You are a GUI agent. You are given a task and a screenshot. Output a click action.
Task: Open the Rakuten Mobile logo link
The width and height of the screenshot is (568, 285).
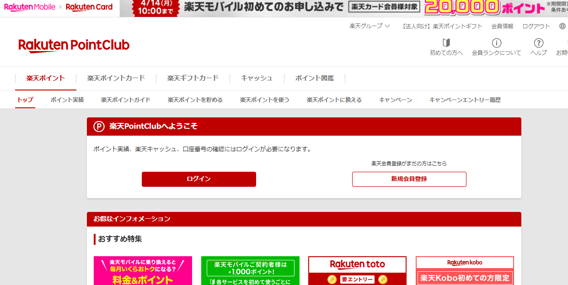coord(30,7)
